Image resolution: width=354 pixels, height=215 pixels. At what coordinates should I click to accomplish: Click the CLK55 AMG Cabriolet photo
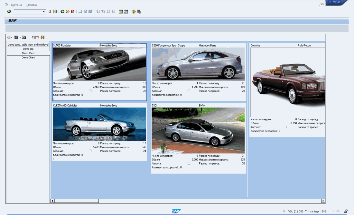coord(99,124)
